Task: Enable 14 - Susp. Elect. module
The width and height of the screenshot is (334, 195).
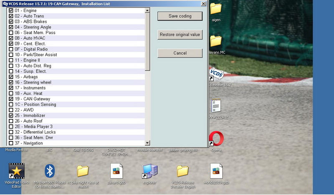Action: coord(11,71)
